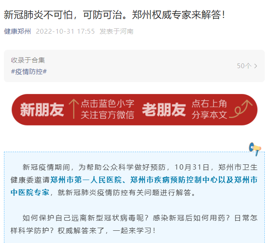Click the 点右上角 text in the banner

click(210, 104)
